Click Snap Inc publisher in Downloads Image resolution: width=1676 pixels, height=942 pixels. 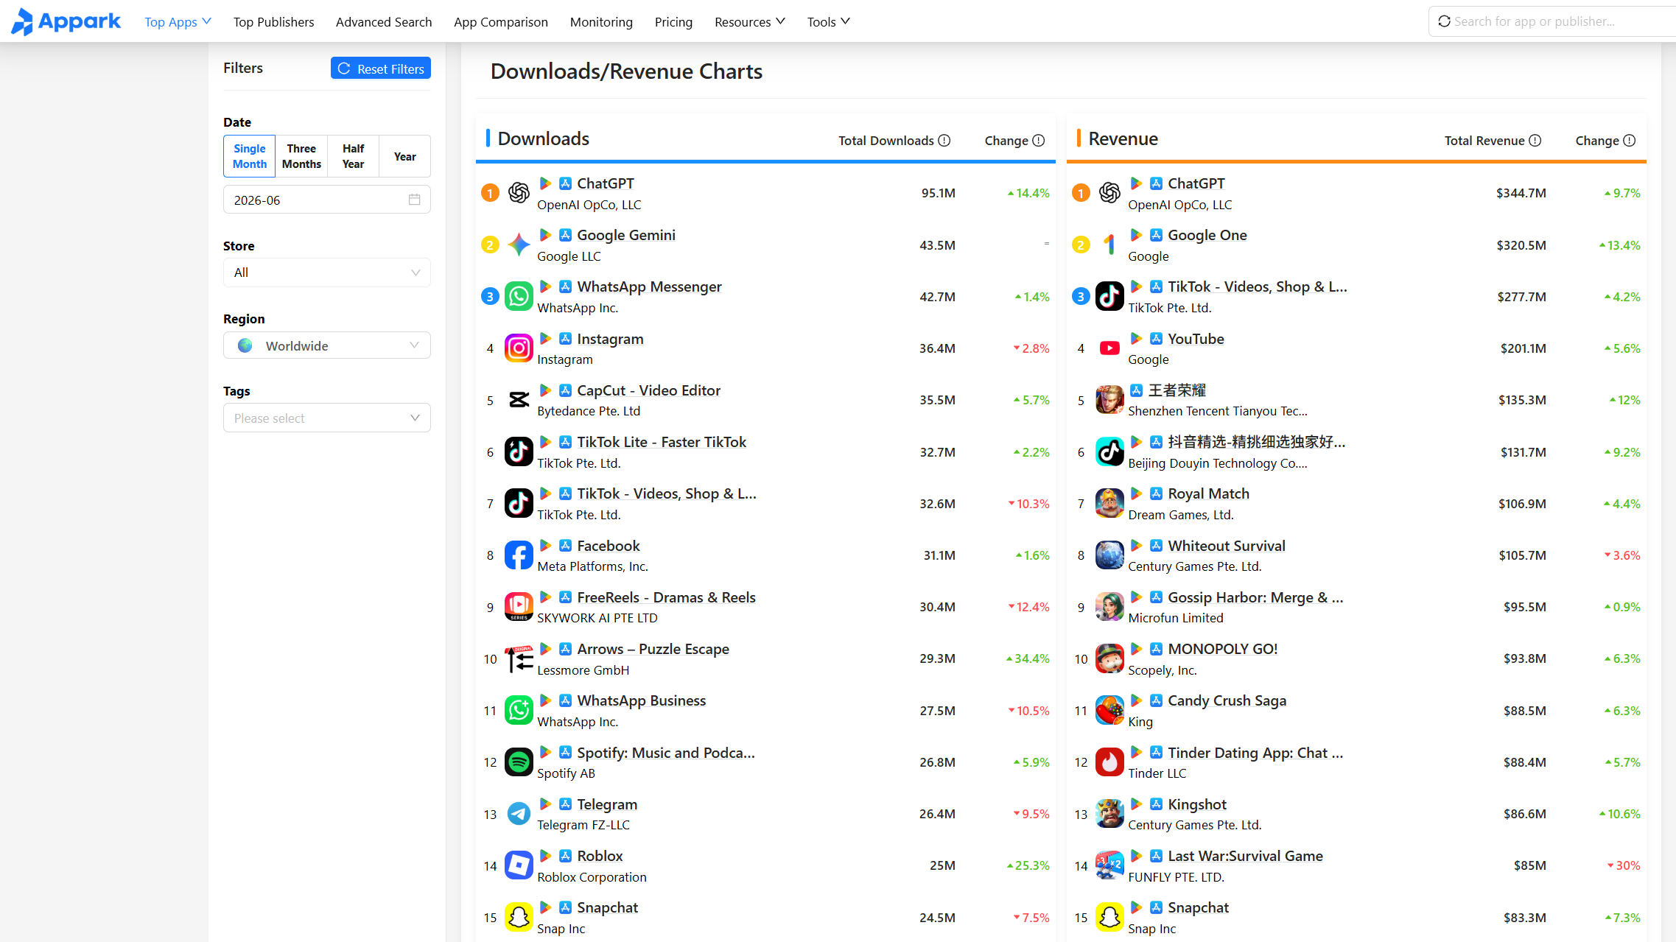tap(561, 929)
